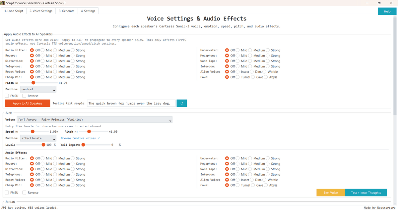
Task: Toggle Alex's FMSU checkbox
Action: coord(12,192)
